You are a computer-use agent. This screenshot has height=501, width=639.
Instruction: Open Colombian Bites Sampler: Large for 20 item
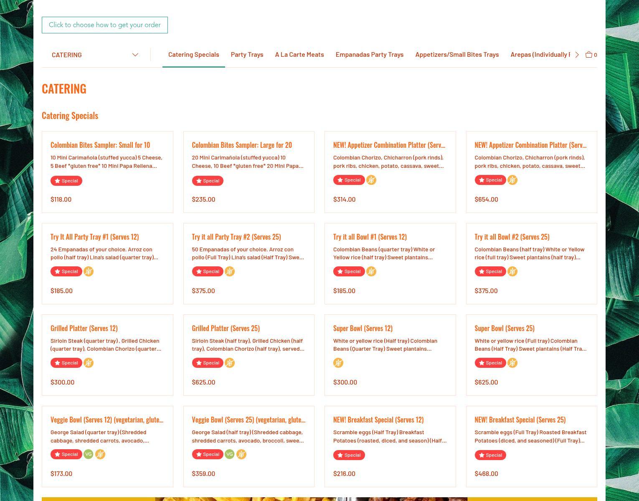click(242, 145)
